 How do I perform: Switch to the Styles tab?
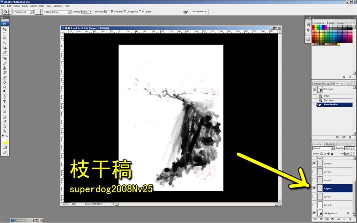340,23
